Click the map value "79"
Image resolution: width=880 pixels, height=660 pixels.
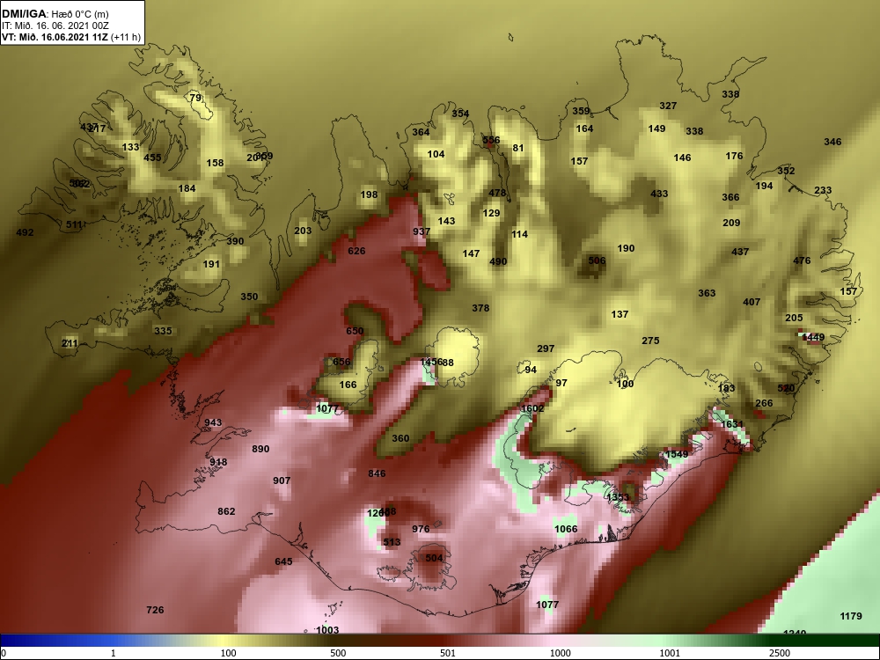point(195,98)
